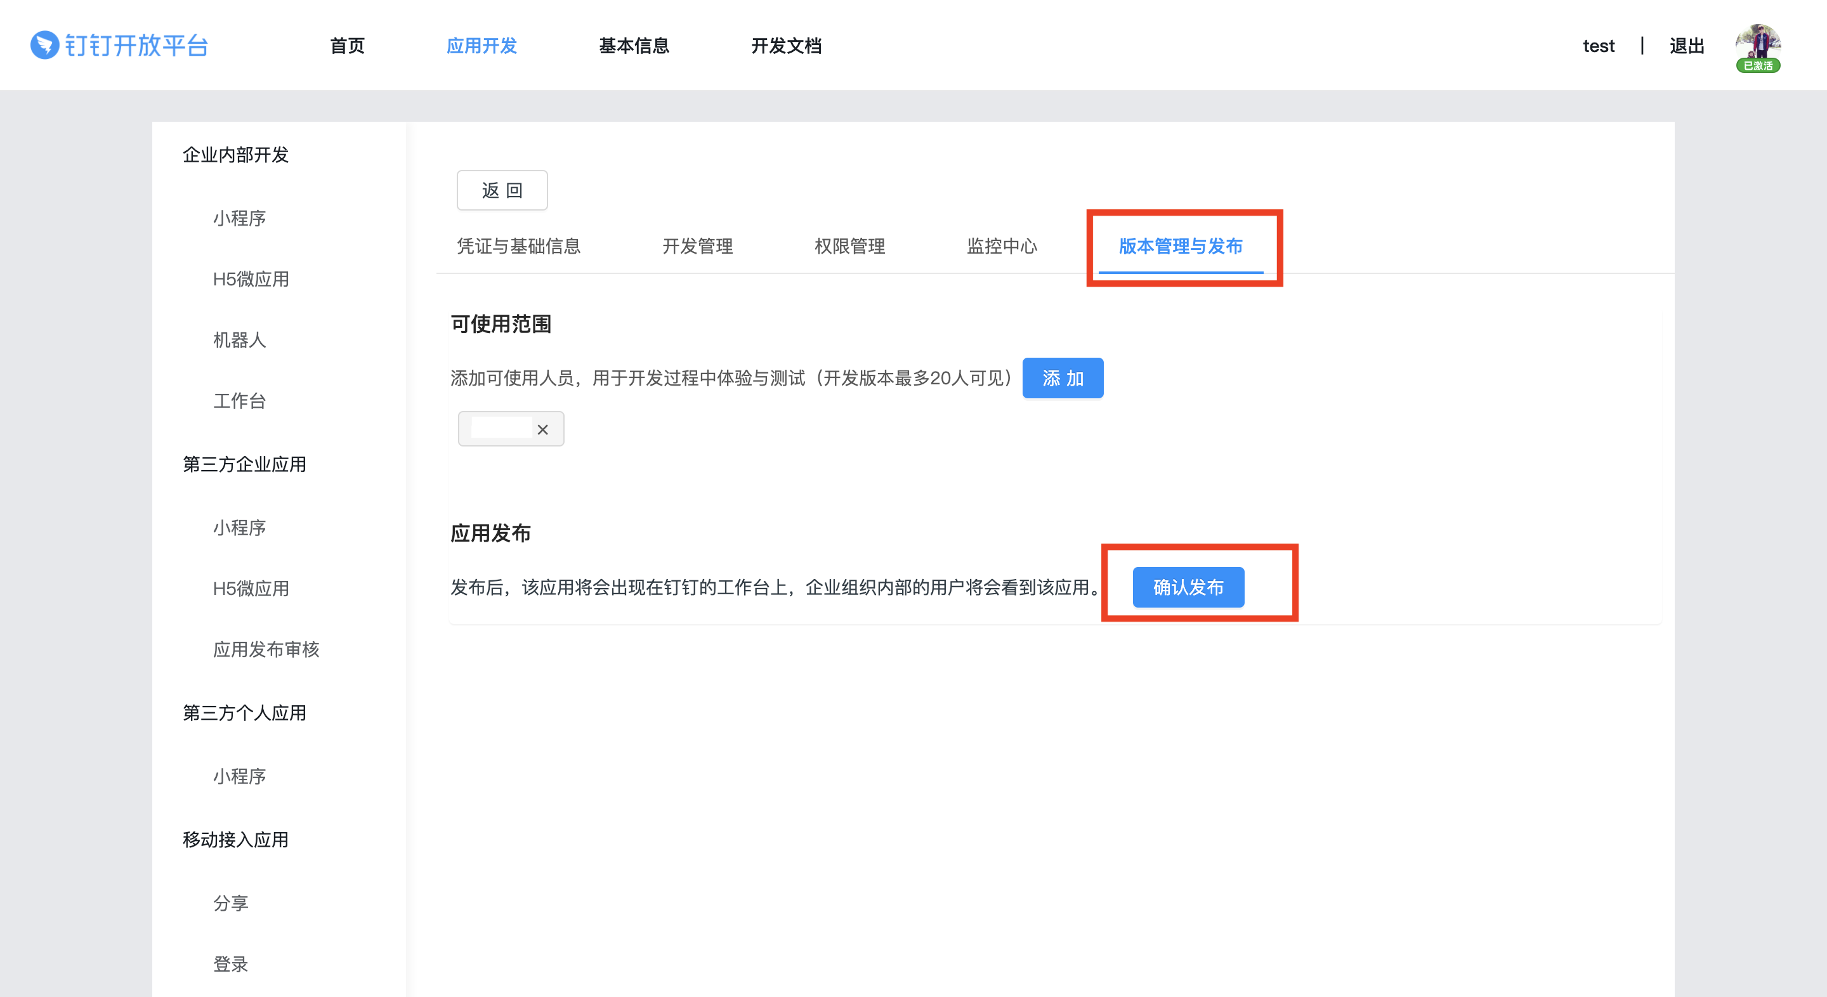Viewport: 1827px width, 997px height.
Task: Open 分享 under 移动接入应用
Action: point(230,903)
